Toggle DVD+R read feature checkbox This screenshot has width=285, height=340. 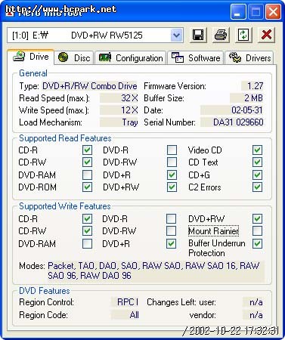coord(172,175)
